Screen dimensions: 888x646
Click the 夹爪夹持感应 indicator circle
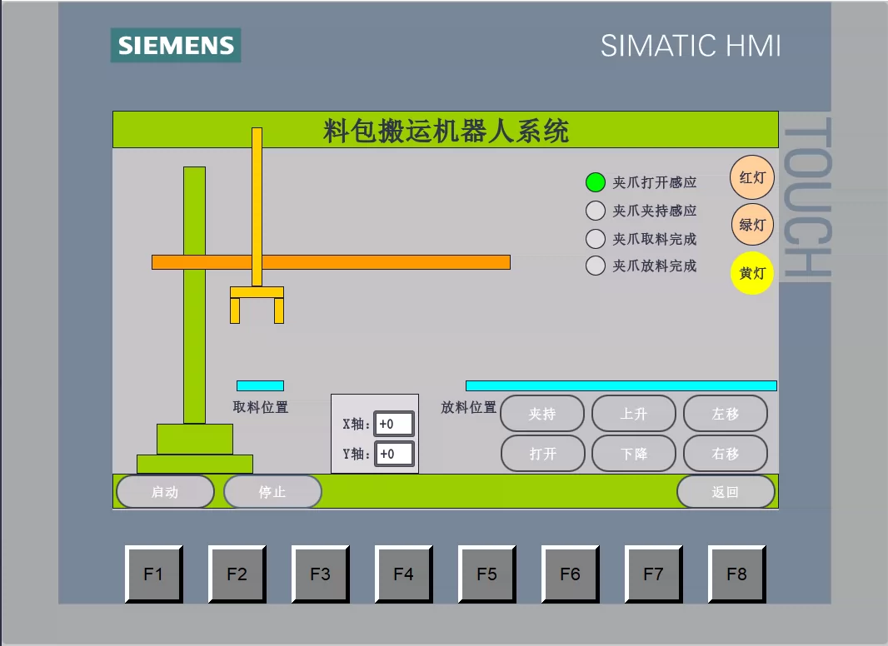point(596,211)
